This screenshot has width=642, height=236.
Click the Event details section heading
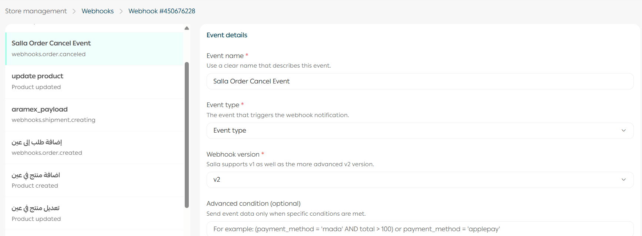tap(227, 35)
